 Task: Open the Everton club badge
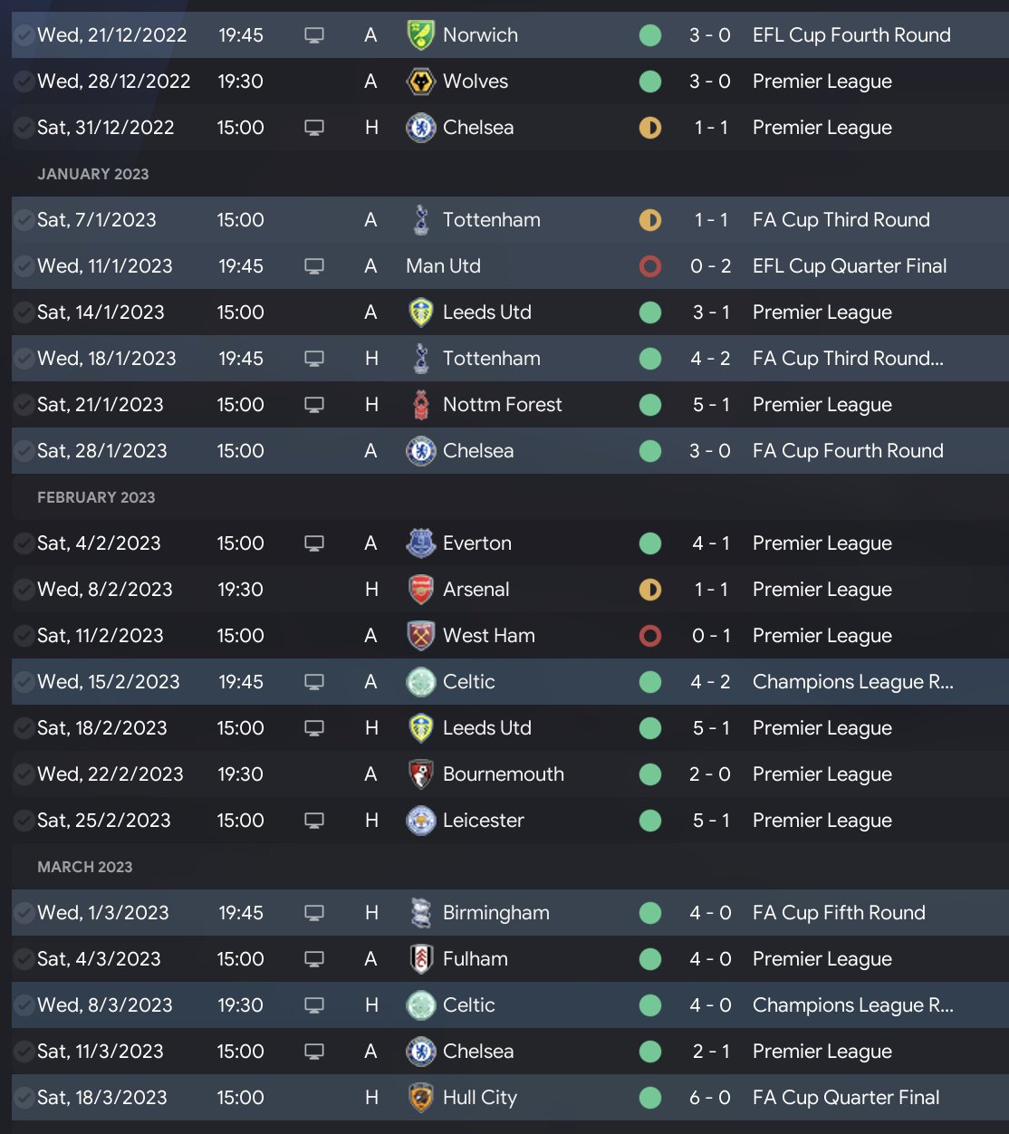pos(420,543)
